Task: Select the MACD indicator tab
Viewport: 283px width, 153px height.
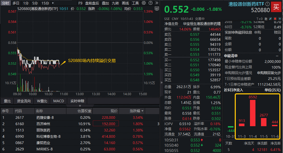Action: [x=58, y=101]
